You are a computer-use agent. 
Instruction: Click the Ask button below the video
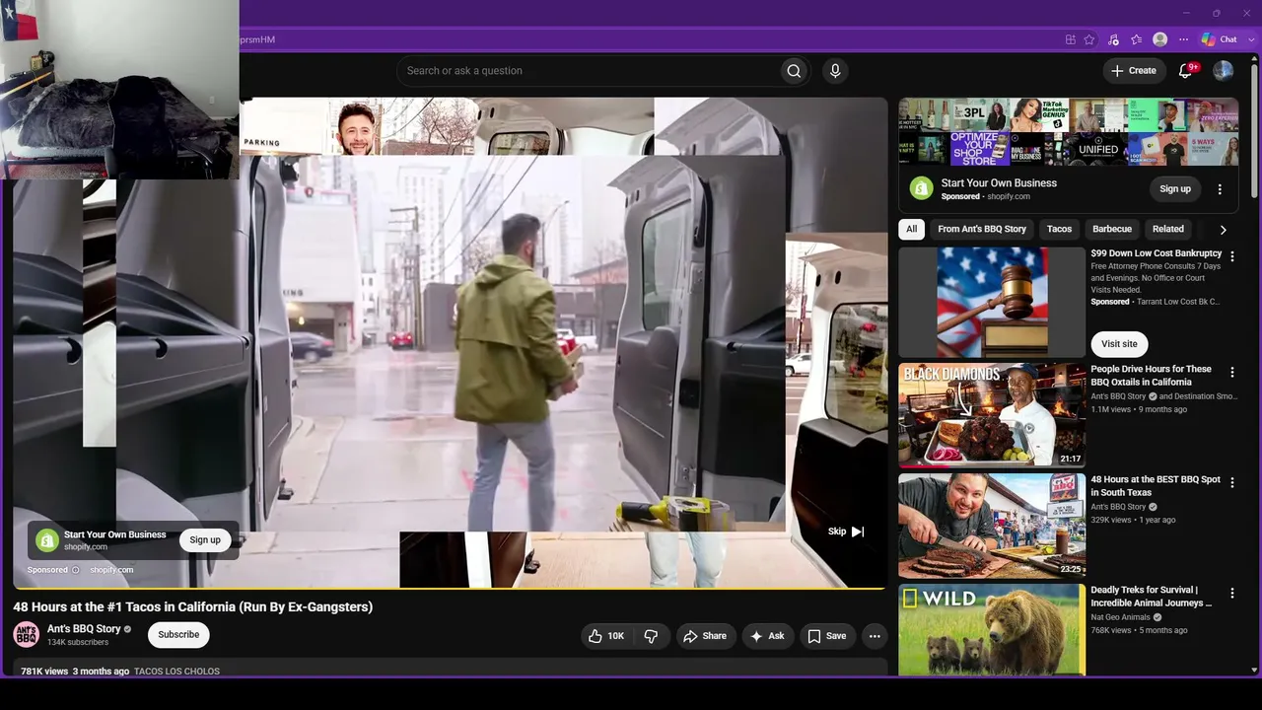[767, 636]
